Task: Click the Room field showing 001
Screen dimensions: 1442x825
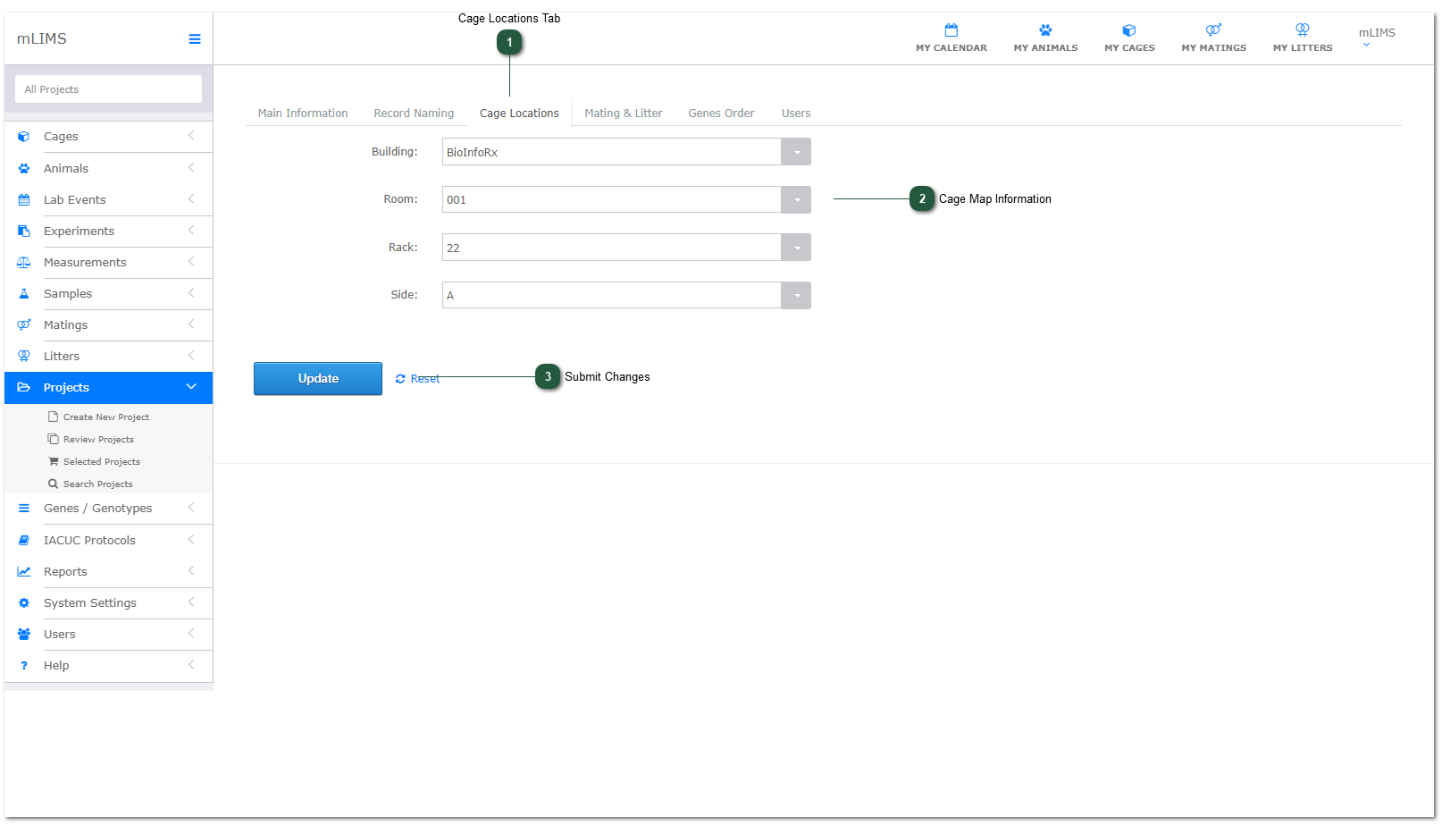Action: (612, 199)
